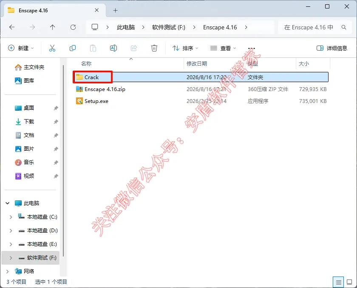Toggle the 详细信息 details pane
Image resolution: width=357 pixels, height=288 pixels.
pos(332,48)
